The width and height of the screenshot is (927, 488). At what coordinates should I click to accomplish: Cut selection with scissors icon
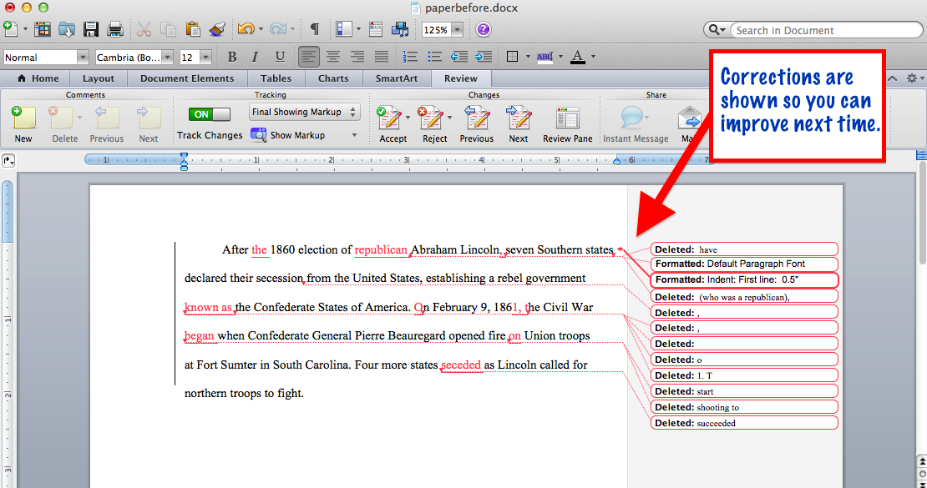click(144, 29)
